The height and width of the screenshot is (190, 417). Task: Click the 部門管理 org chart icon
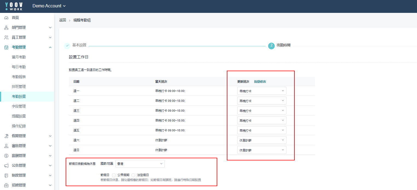pos(6,28)
